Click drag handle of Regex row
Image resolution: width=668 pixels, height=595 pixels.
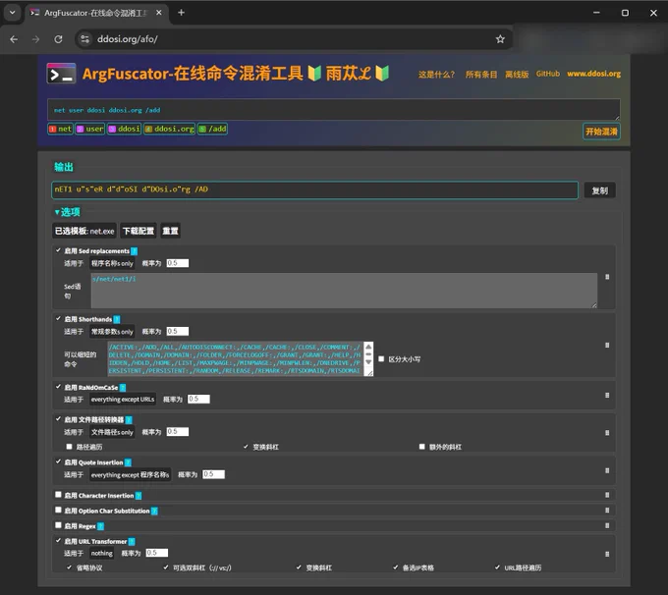pos(607,525)
